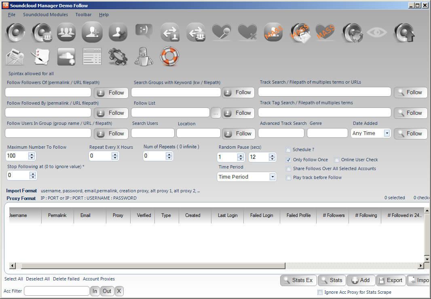
Task: Enable the Schedule checkbox
Action: [x=288, y=150]
